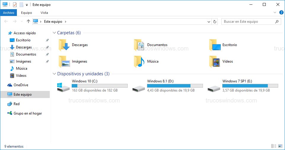This screenshot has width=285, height=150.
Task: Collapse the Carpetas (6) group
Action: click(54, 33)
